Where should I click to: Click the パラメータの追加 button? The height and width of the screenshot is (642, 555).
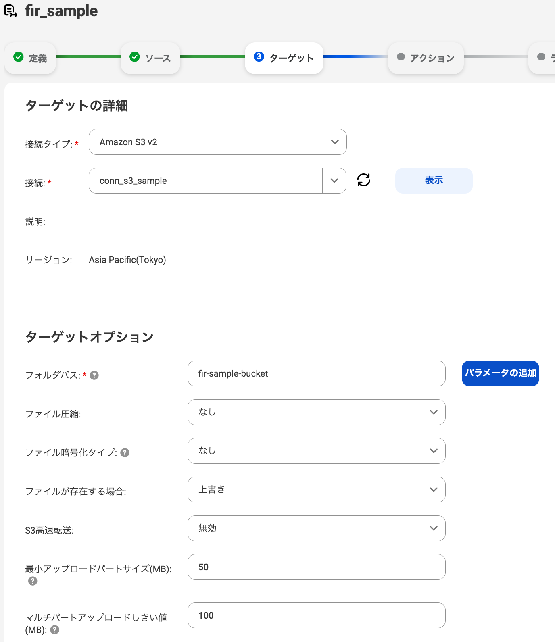click(500, 373)
